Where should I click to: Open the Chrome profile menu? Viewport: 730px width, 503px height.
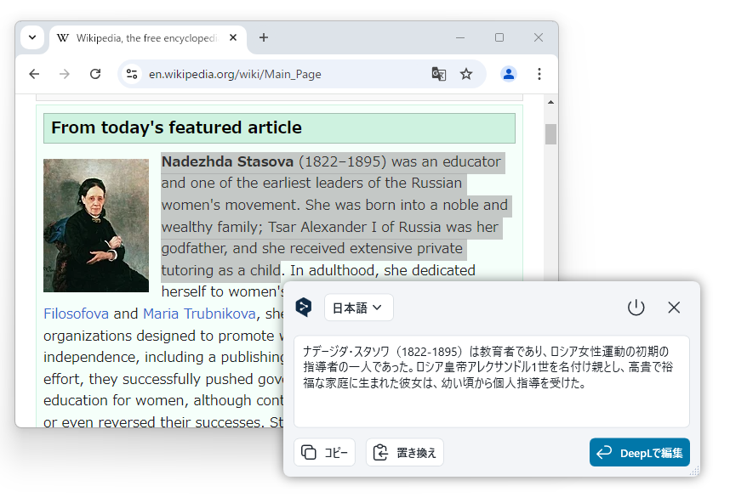point(508,74)
